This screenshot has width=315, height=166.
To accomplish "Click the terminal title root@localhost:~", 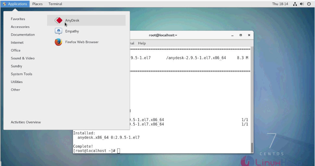I will click(x=163, y=35).
